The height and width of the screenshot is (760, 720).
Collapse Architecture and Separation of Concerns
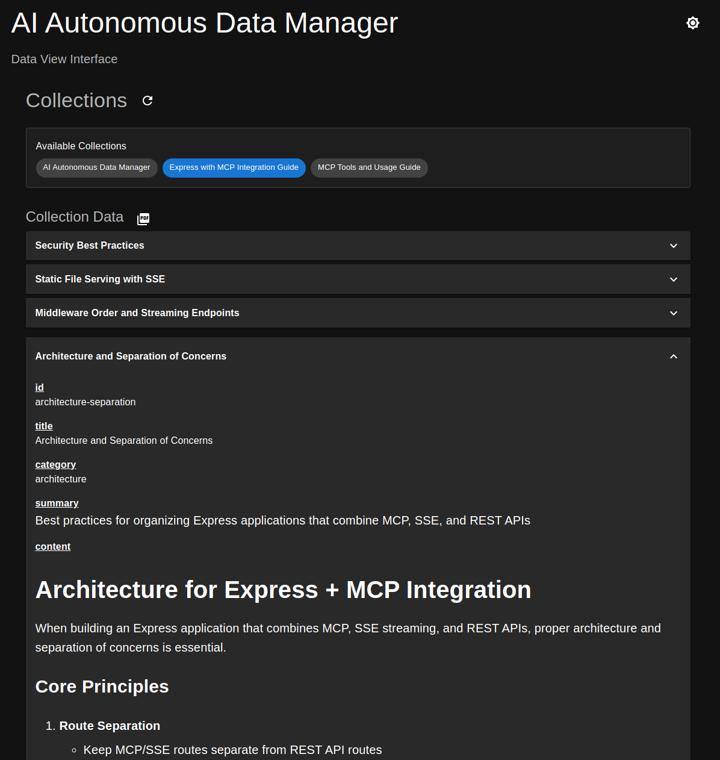(x=358, y=357)
